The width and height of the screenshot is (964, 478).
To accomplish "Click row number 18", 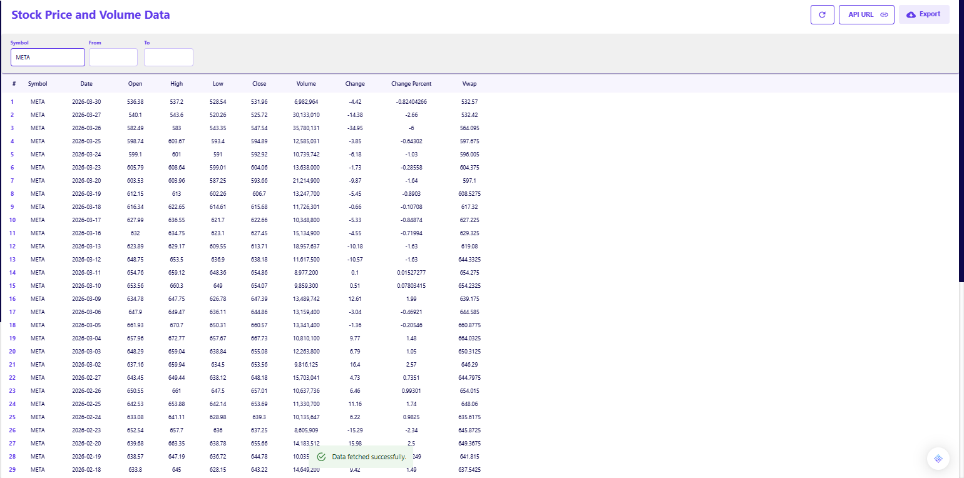I will point(13,325).
